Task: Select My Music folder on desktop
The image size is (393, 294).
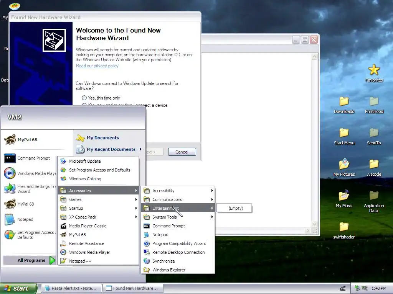Action: click(x=344, y=199)
